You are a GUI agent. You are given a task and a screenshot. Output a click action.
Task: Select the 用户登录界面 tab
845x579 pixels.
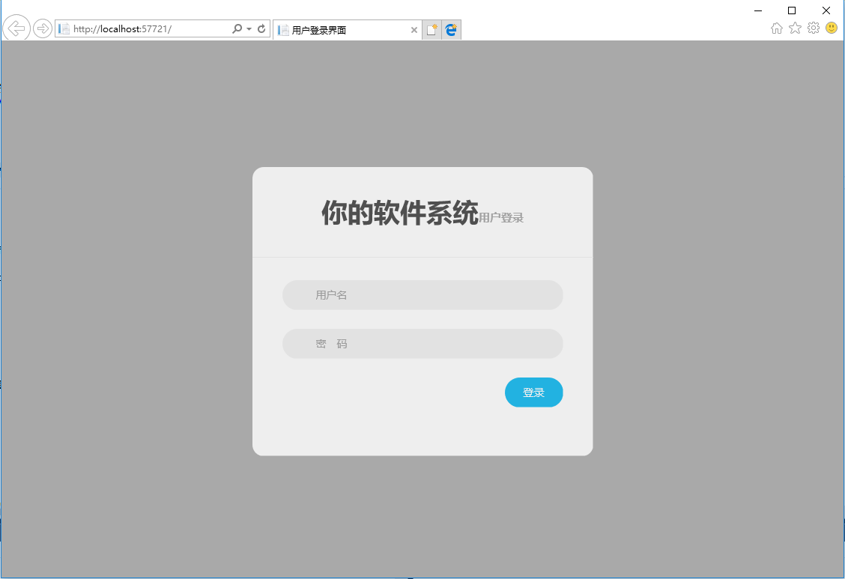point(341,30)
